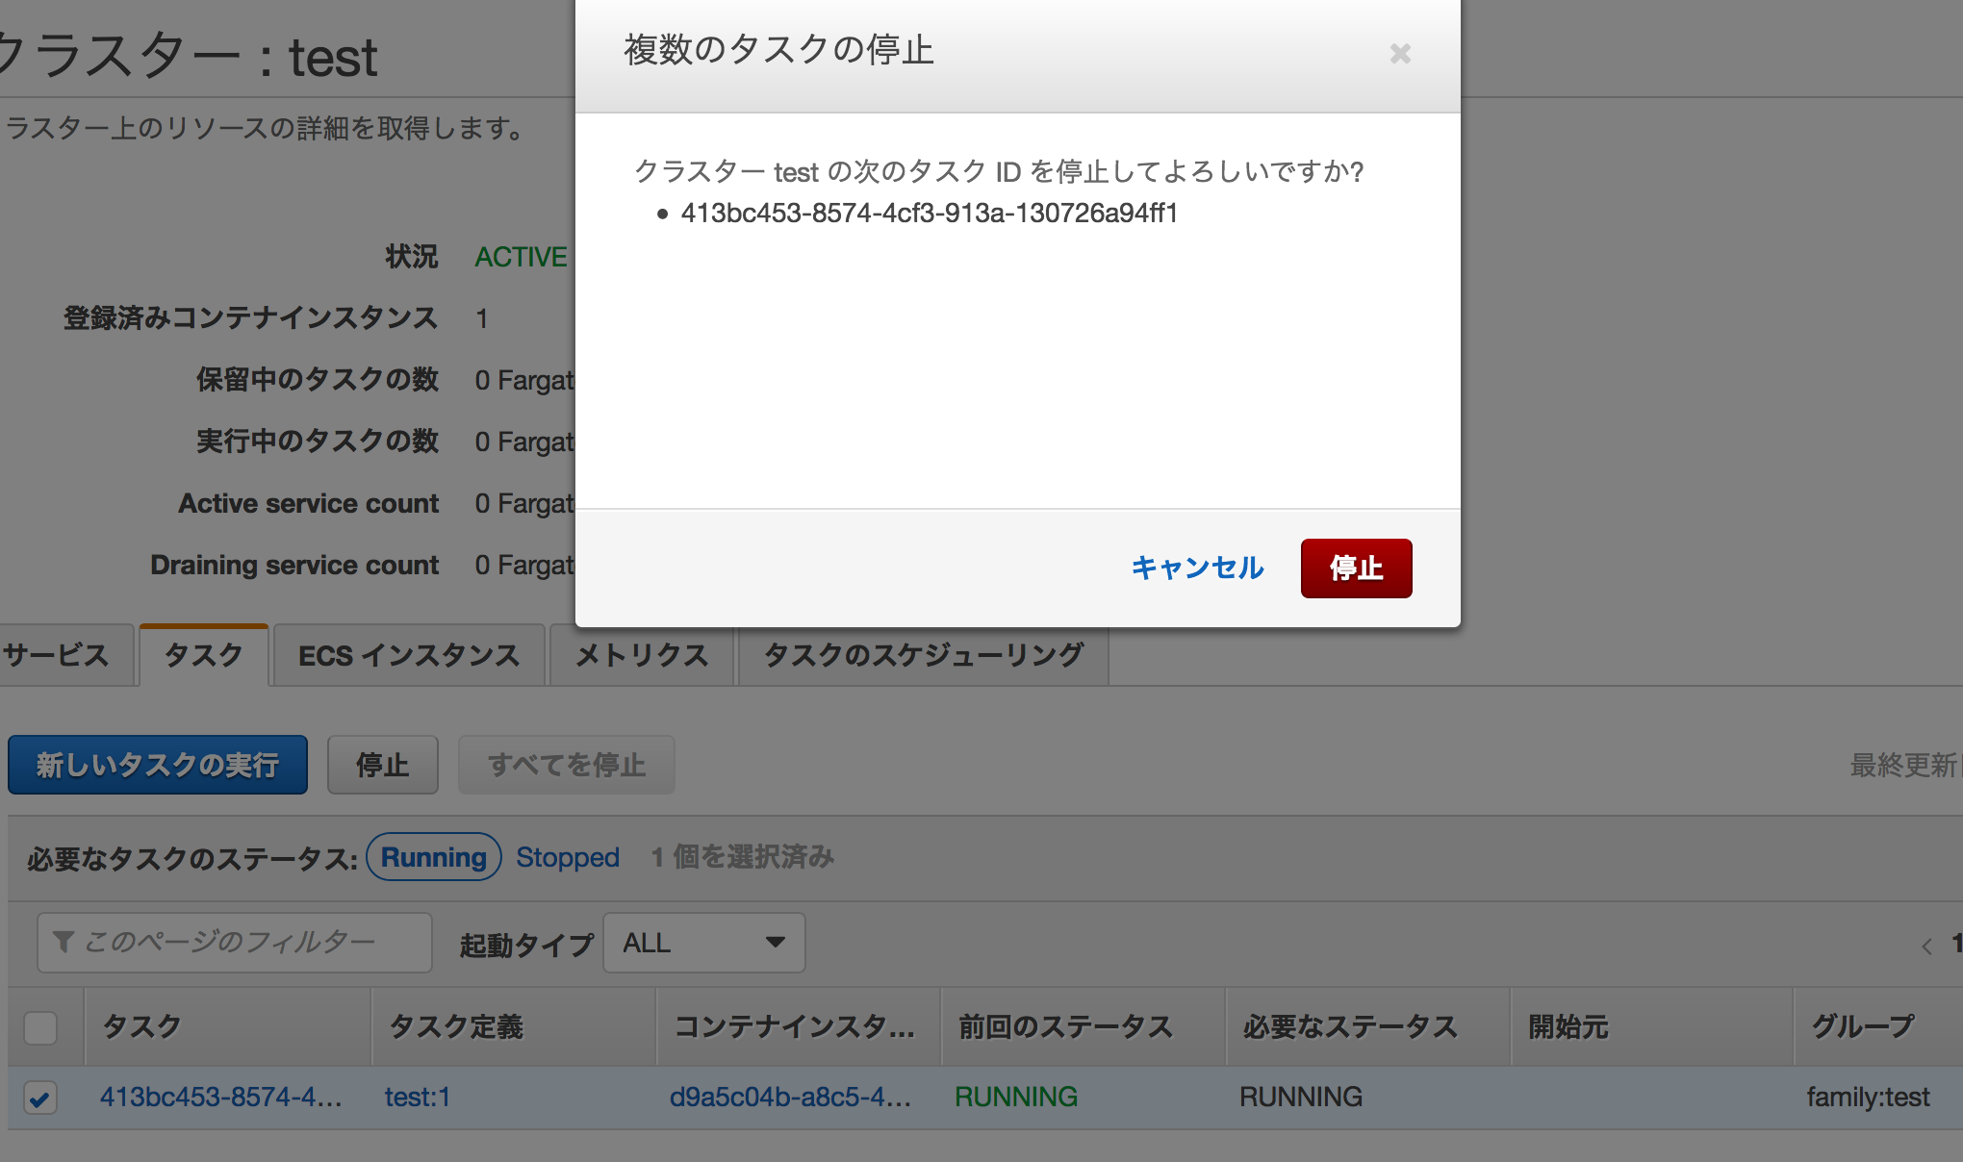Switch to the サービス tab
This screenshot has width=1963, height=1162.
coord(58,656)
